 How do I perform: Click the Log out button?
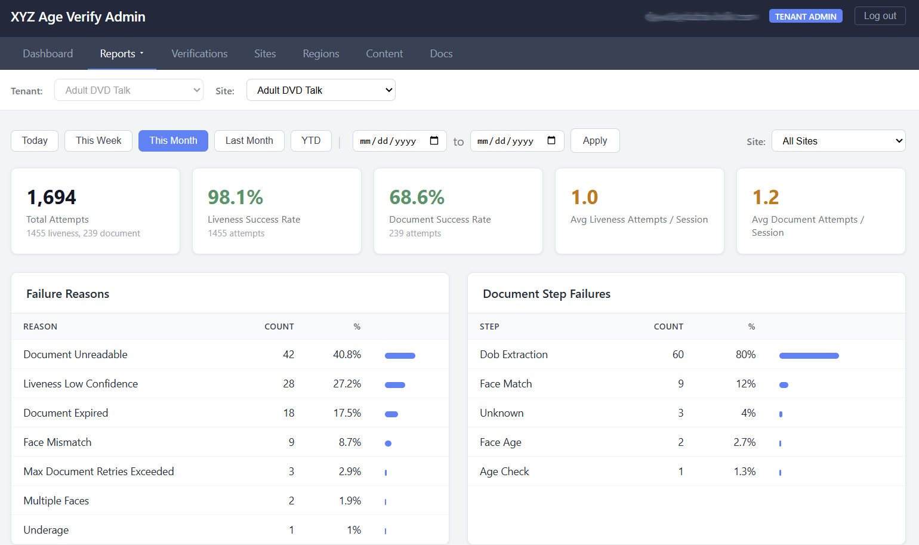pyautogui.click(x=880, y=16)
